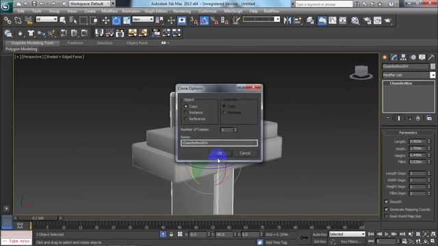This screenshot has width=438, height=246.
Task: Open the Motion command panel tab
Action: [x=413, y=57]
